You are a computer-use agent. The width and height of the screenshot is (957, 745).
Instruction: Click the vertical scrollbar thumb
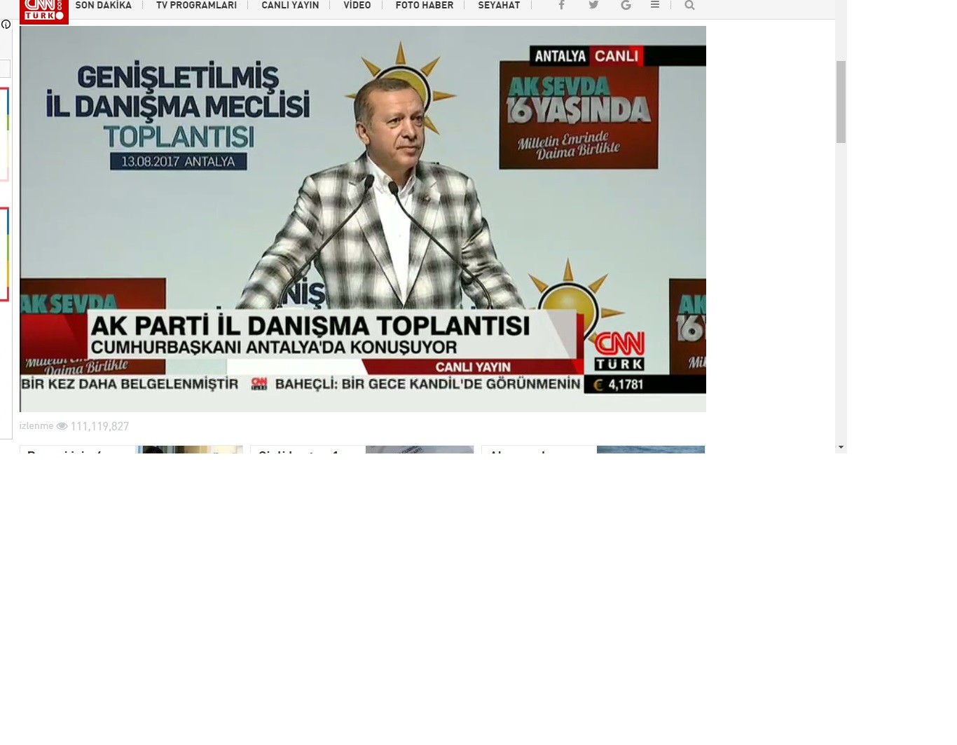click(x=841, y=102)
